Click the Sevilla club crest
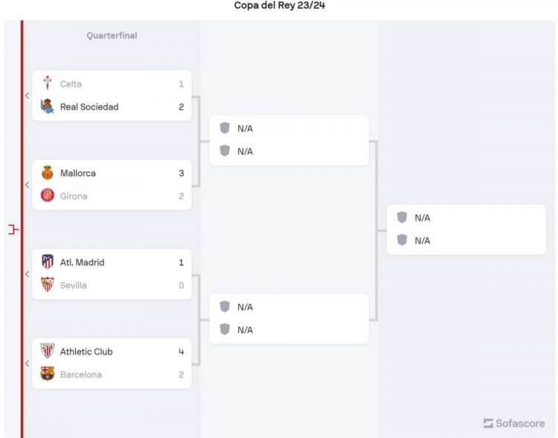 click(48, 285)
